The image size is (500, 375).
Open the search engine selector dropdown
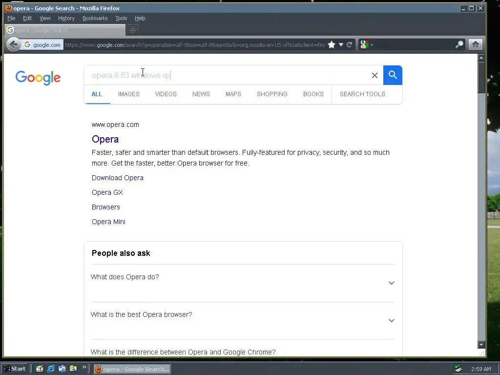(x=366, y=44)
